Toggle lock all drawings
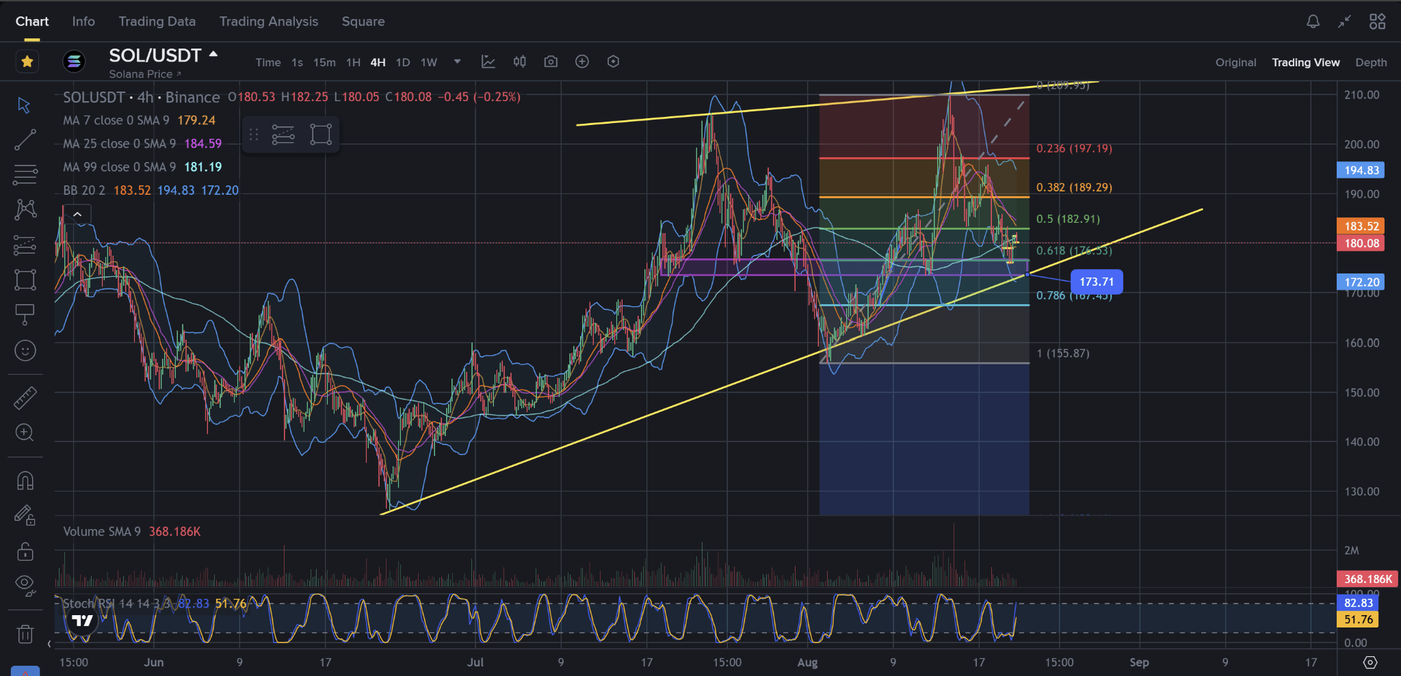Image resolution: width=1401 pixels, height=676 pixels. coord(25,551)
